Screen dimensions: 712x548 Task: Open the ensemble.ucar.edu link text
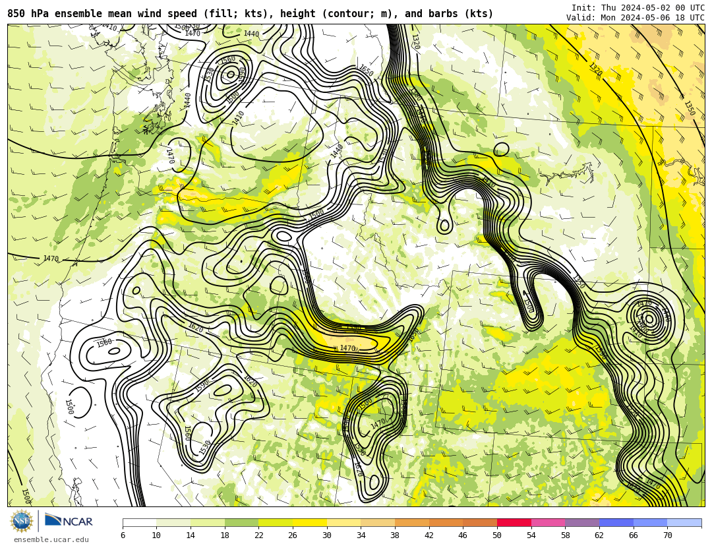click(51, 539)
